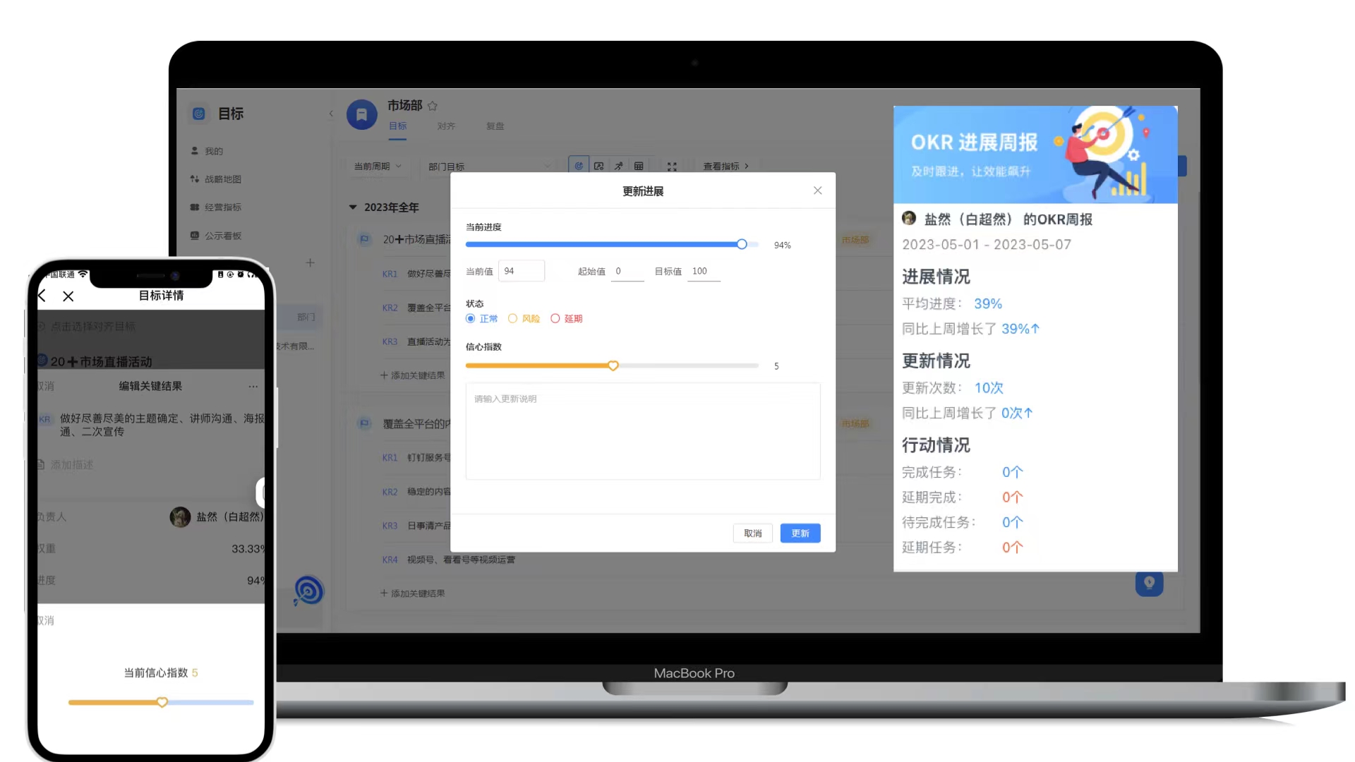
Task: Click the 查看指标 view metrics arrow icon
Action: [749, 166]
